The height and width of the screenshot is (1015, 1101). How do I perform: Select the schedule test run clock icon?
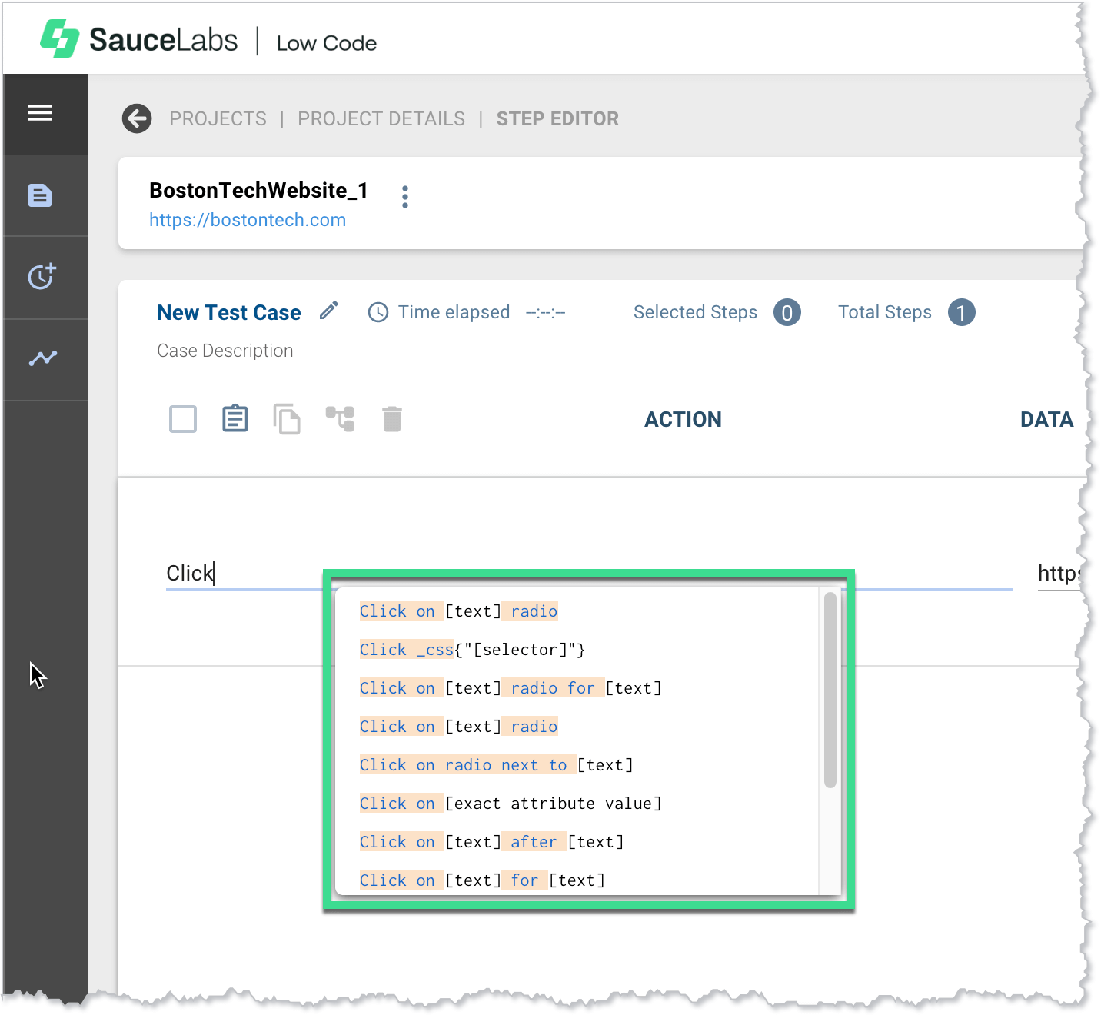(x=39, y=277)
